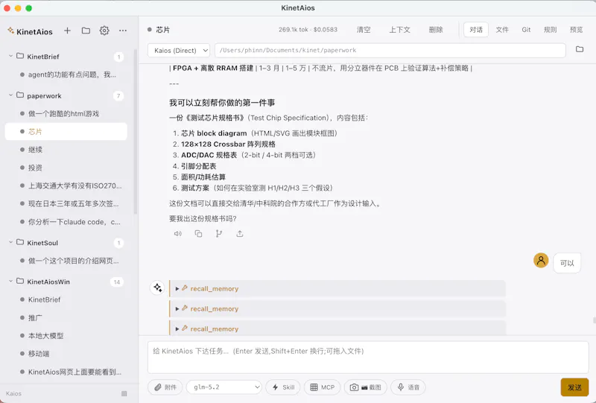Click the 上下文 context button

(x=399, y=30)
